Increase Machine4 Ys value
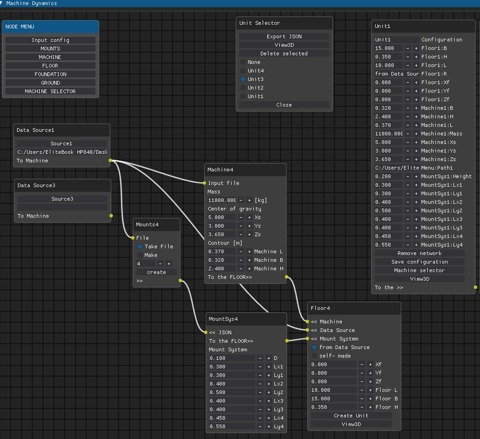The image size is (480, 439). [250, 226]
